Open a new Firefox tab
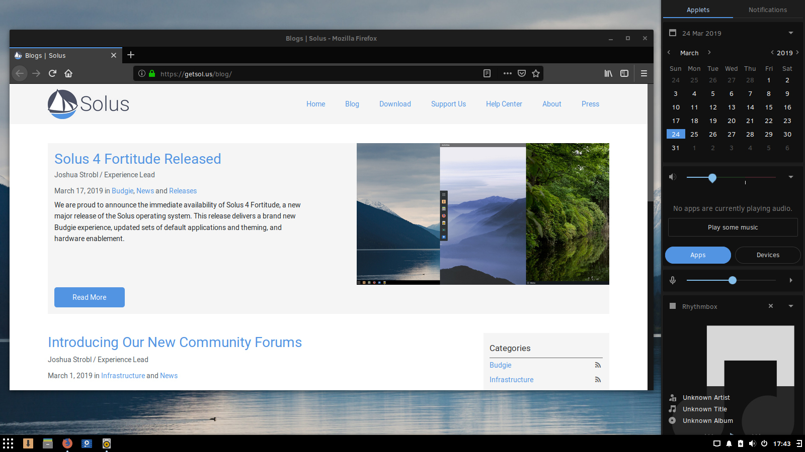Image resolution: width=805 pixels, height=452 pixels. pos(131,55)
